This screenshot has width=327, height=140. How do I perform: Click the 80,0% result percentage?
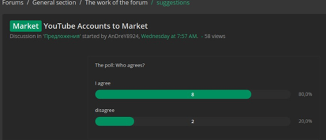click(x=305, y=94)
